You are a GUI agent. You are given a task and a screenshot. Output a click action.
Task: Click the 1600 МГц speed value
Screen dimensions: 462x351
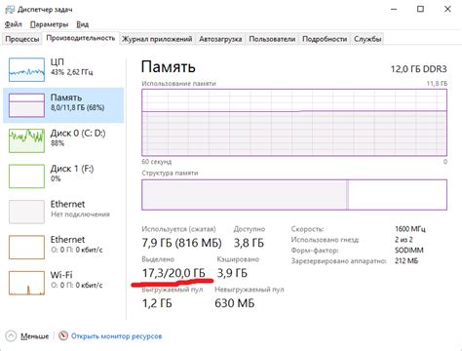[410, 229]
